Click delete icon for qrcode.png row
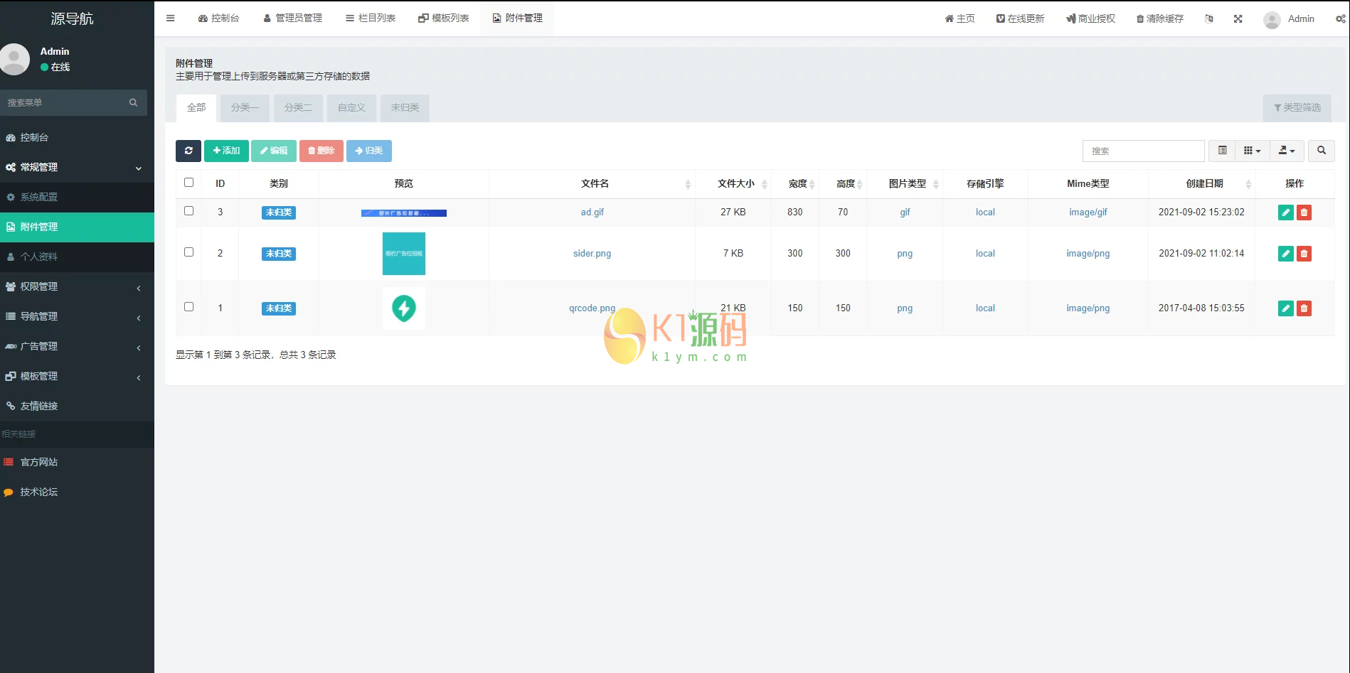The width and height of the screenshot is (1350, 673). point(1304,308)
